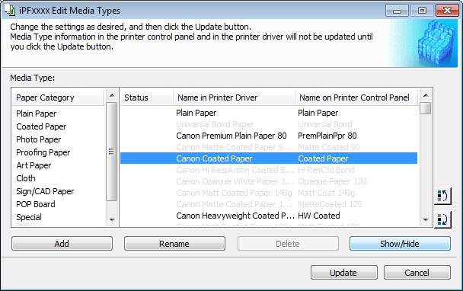Click the Status column header
This screenshot has width=463, height=291.
click(x=147, y=98)
